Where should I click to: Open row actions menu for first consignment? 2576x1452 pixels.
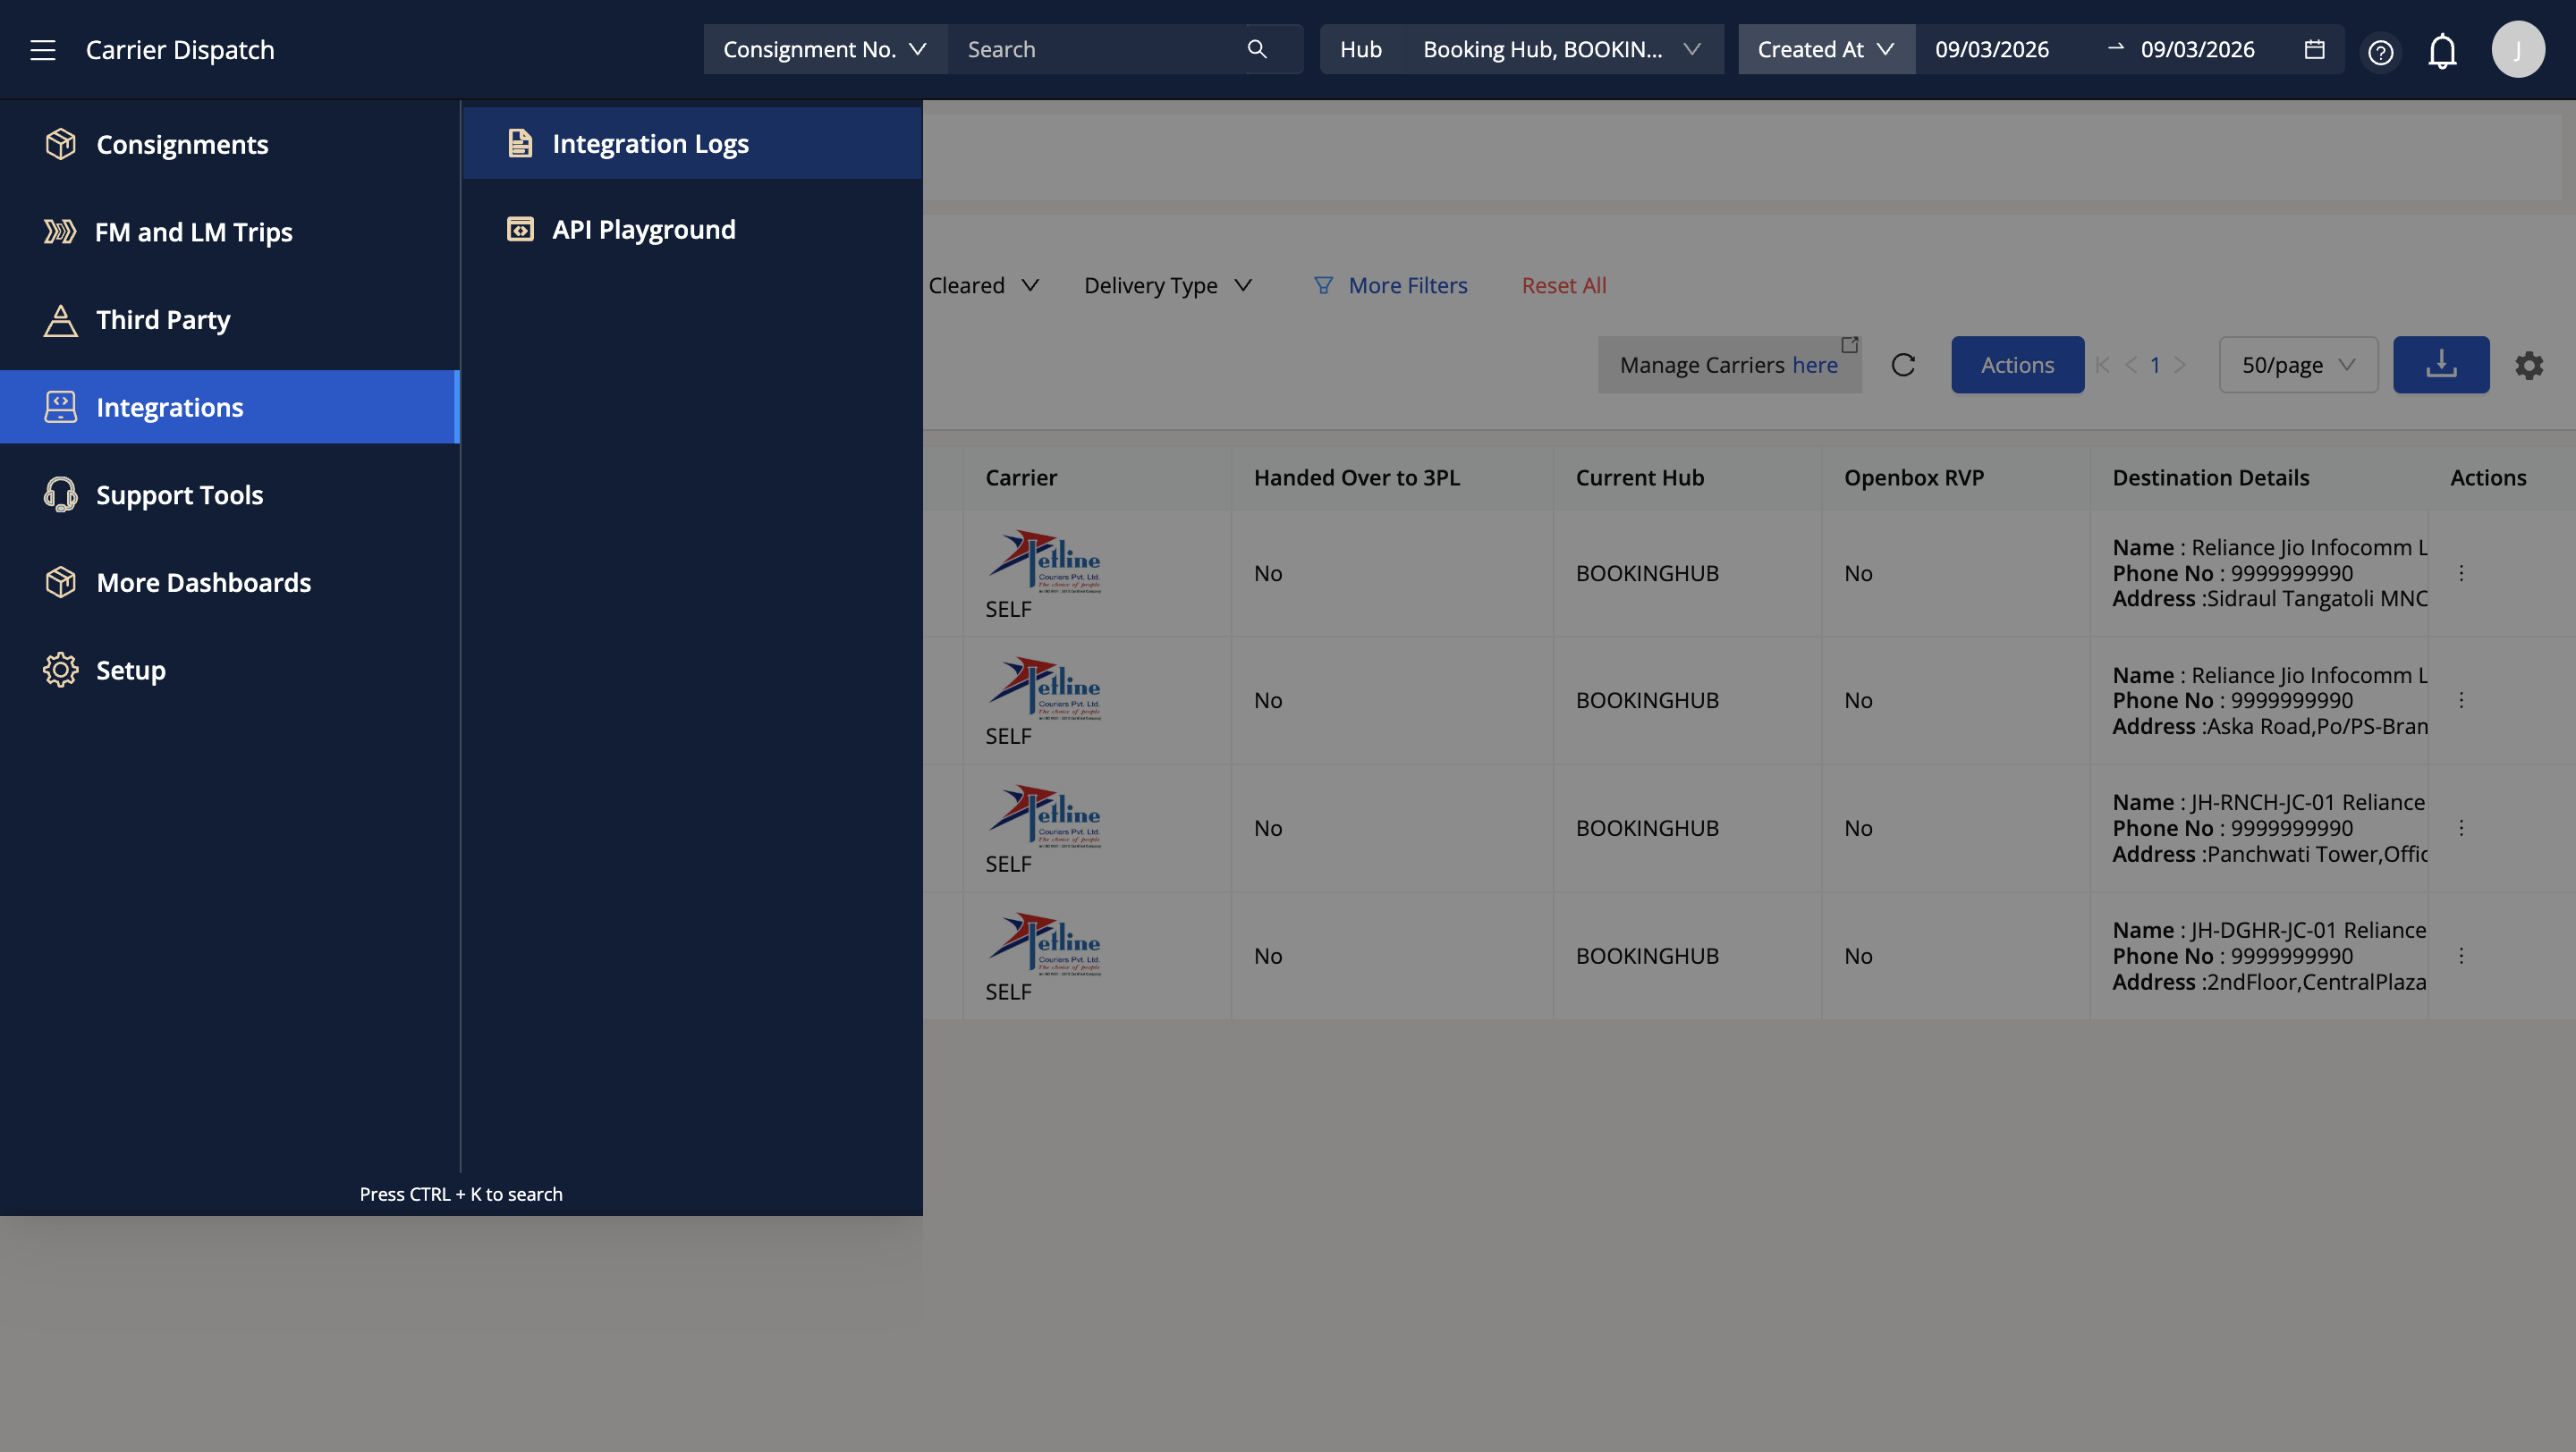tap(2461, 572)
